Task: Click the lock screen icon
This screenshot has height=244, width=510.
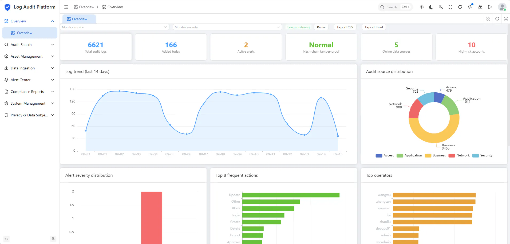Action: coord(480,7)
